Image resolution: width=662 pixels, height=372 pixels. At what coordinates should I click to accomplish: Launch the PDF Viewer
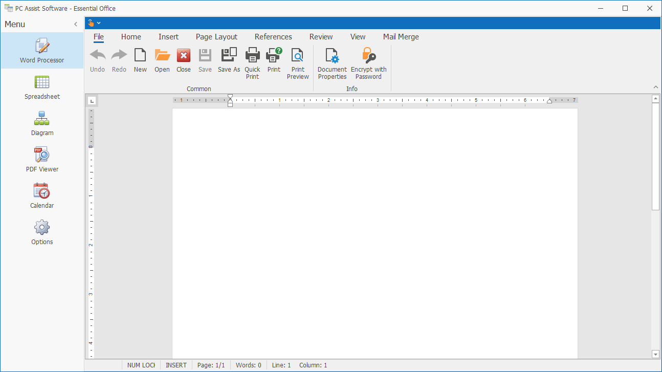tap(42, 160)
